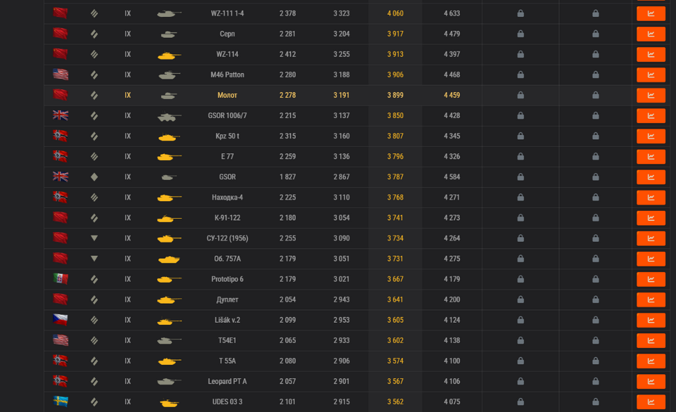Click the Swedish flag in UDES 03 3 row

point(61,402)
